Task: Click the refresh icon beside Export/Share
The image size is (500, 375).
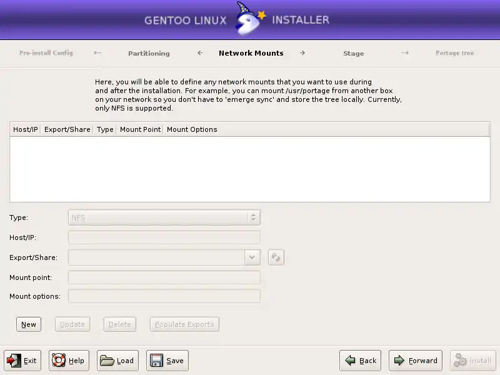Action: pyautogui.click(x=276, y=257)
